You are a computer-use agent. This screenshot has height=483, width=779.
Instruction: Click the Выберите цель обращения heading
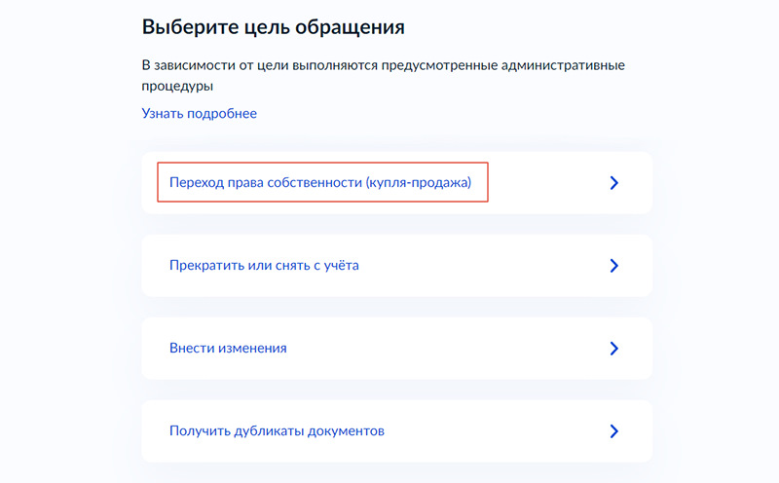tap(273, 26)
